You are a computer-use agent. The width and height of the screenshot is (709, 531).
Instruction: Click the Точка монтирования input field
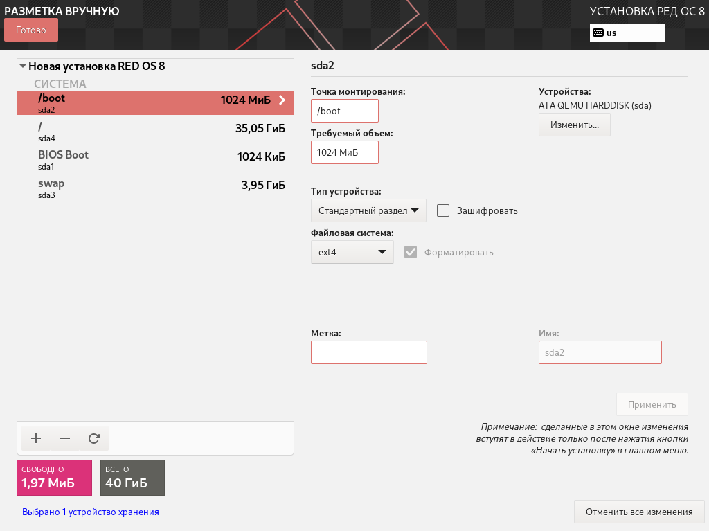tap(345, 111)
